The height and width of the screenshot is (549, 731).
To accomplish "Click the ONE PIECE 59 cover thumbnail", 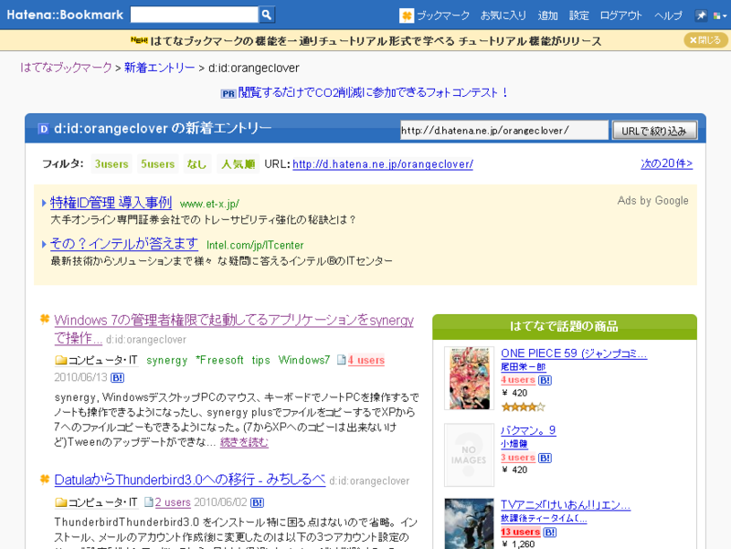I will coord(468,377).
